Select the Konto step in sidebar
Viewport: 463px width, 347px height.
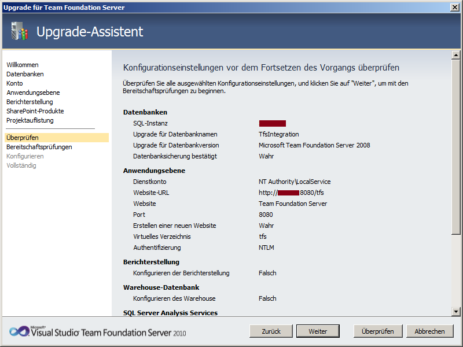(x=14, y=83)
